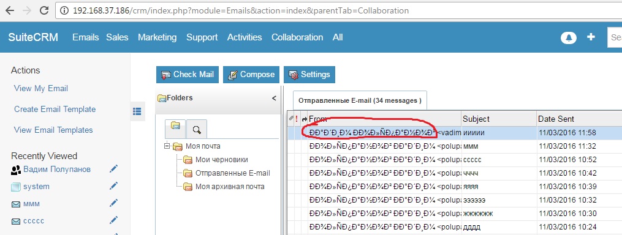Open the notifications bell icon
The image size is (622, 235).
click(x=569, y=38)
